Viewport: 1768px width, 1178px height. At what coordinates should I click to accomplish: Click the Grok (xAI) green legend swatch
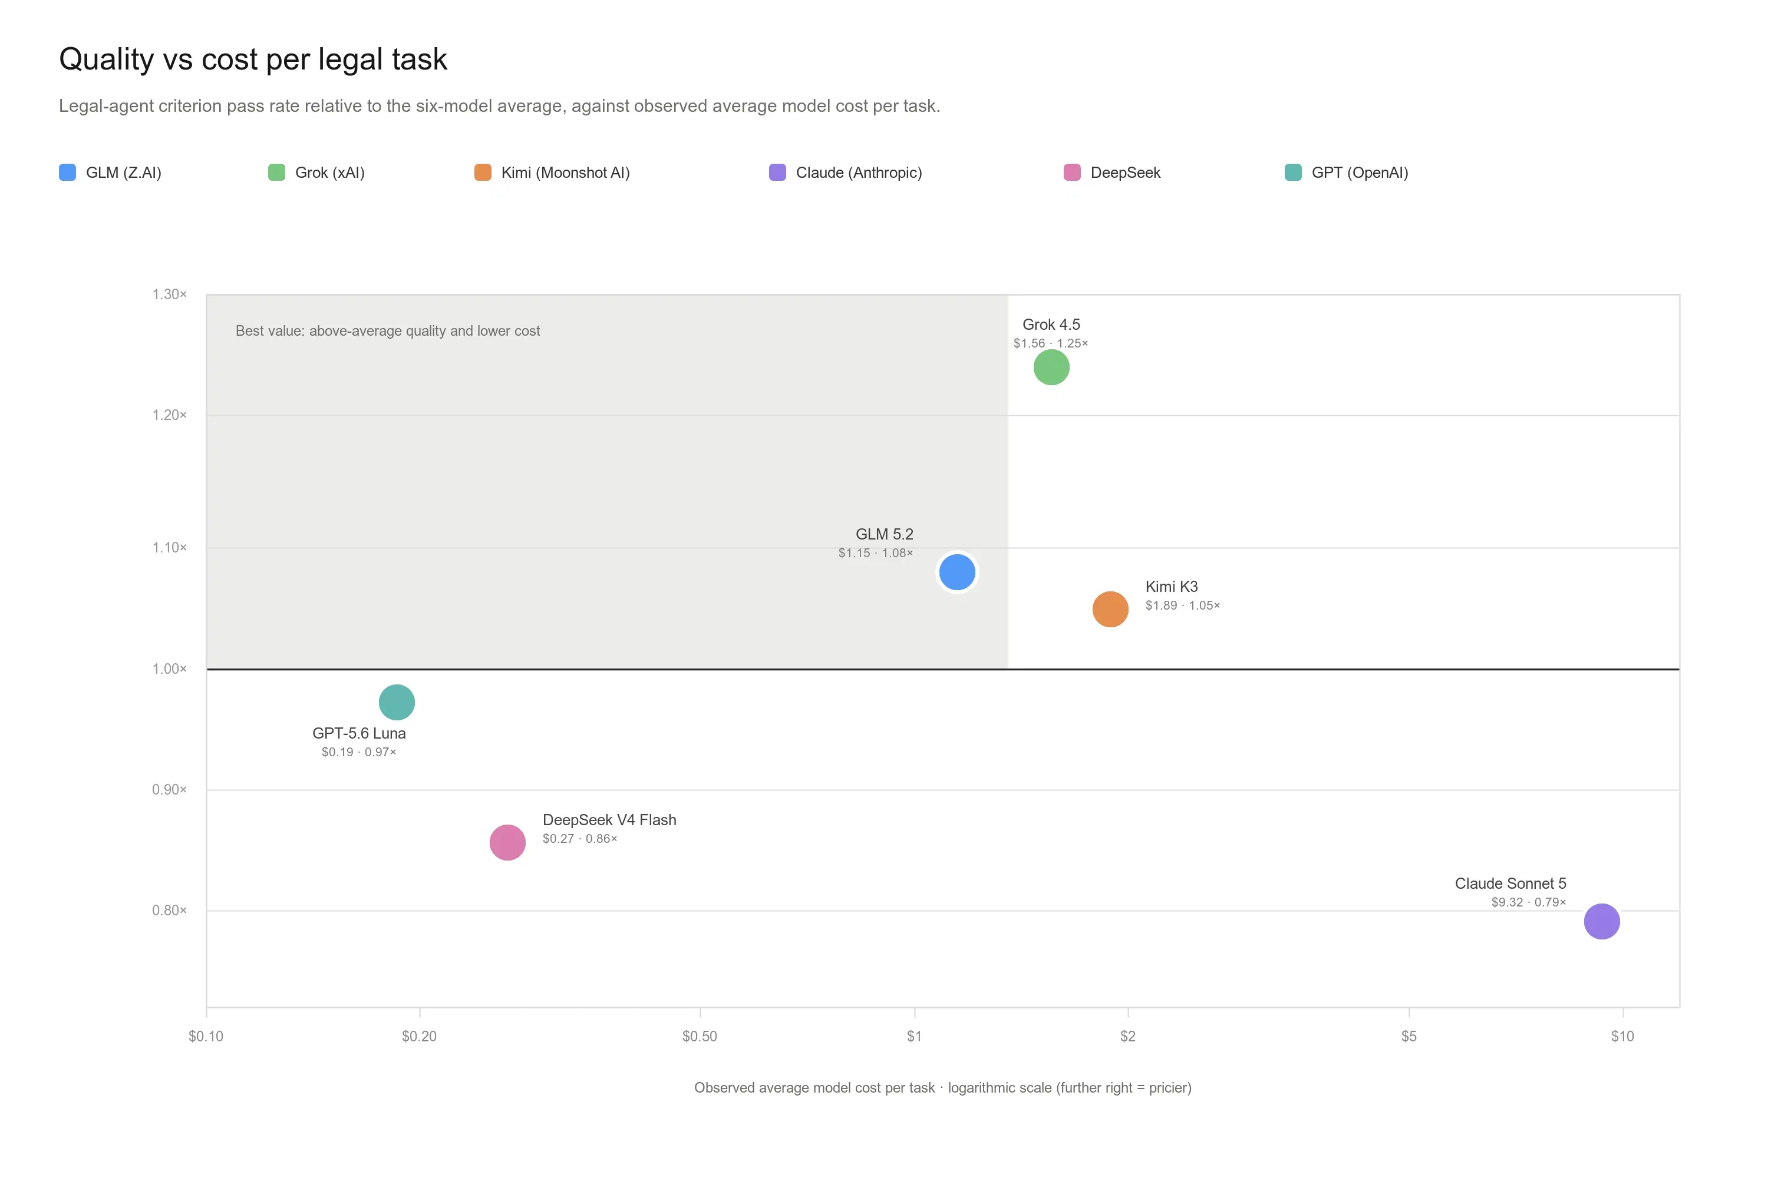[276, 172]
